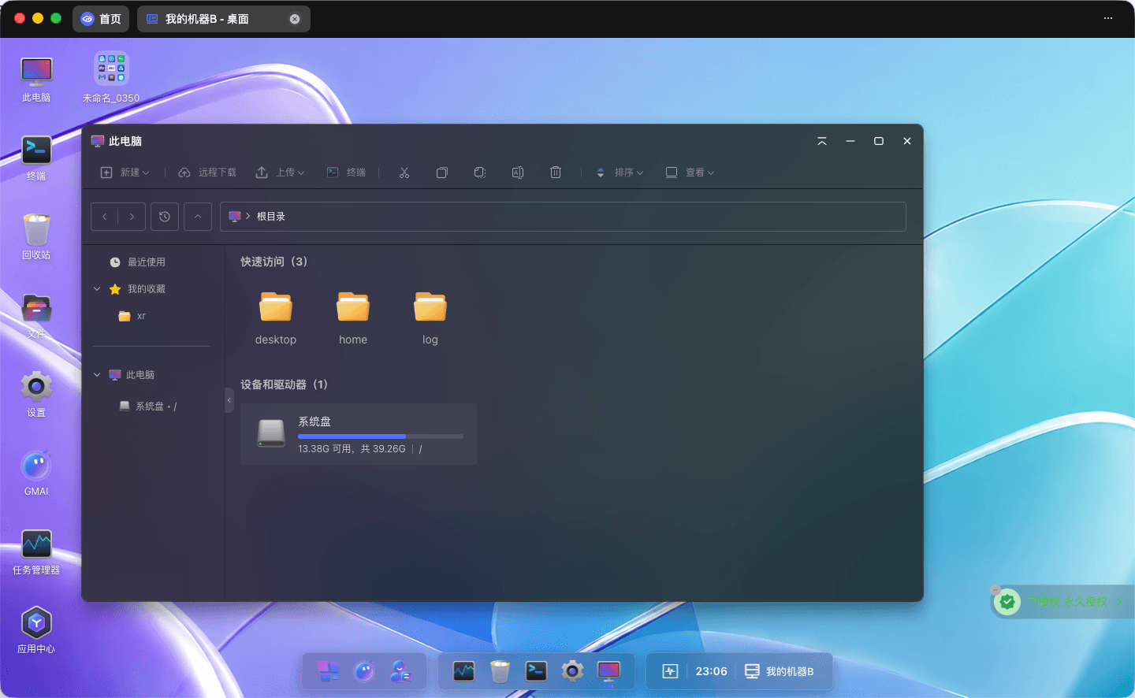The image size is (1135, 698).
Task: Go back with the left arrow
Action: [105, 217]
